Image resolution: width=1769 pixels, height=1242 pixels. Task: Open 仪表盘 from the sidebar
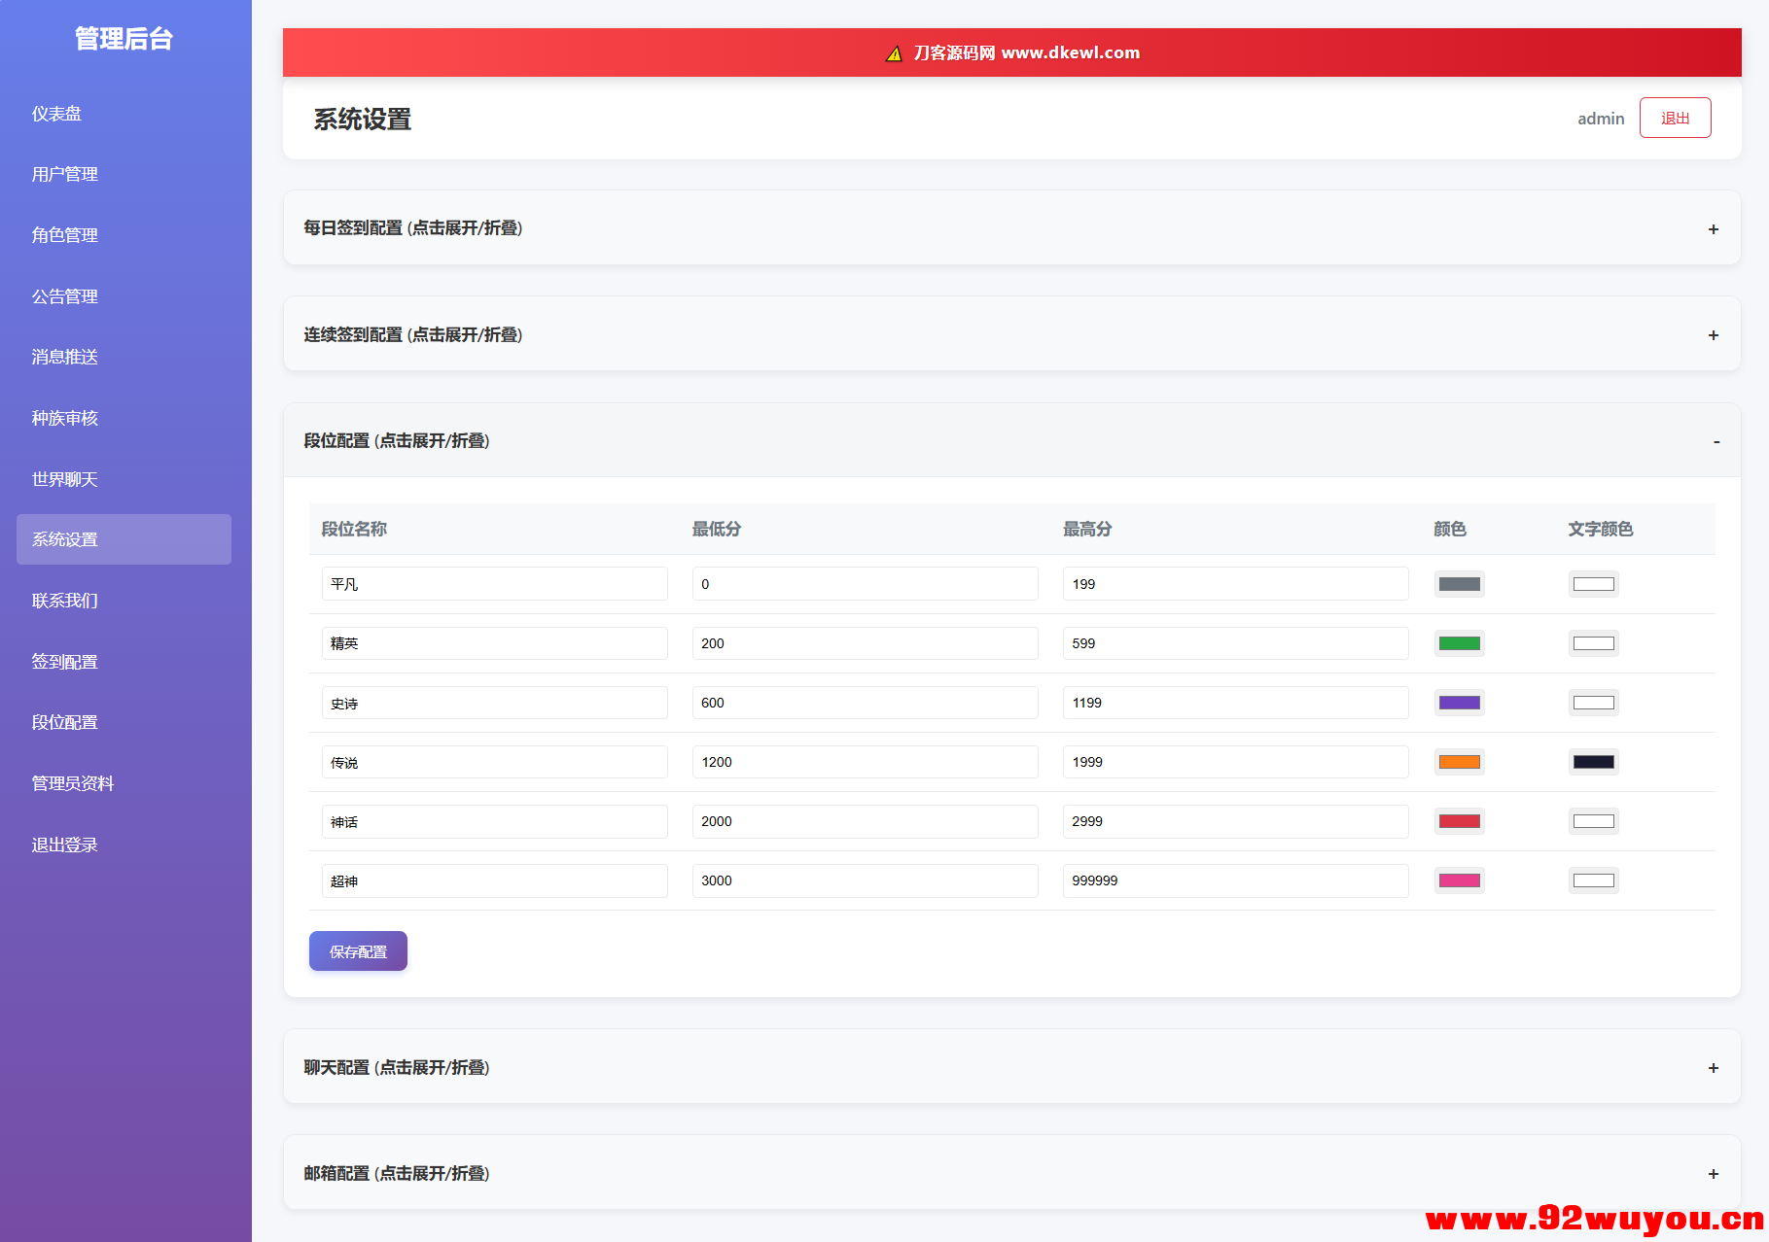point(58,114)
